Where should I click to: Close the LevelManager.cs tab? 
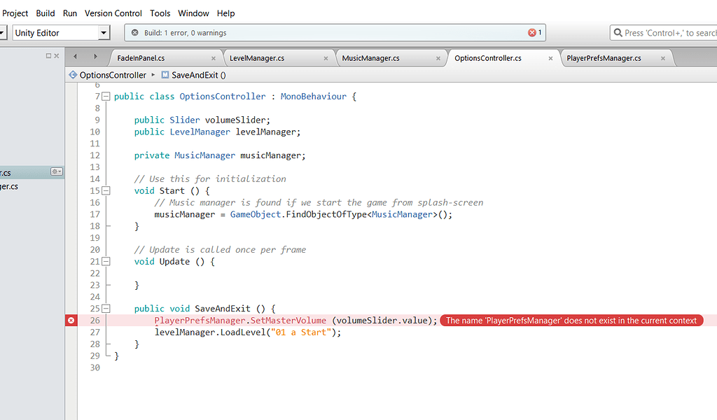tap(326, 59)
